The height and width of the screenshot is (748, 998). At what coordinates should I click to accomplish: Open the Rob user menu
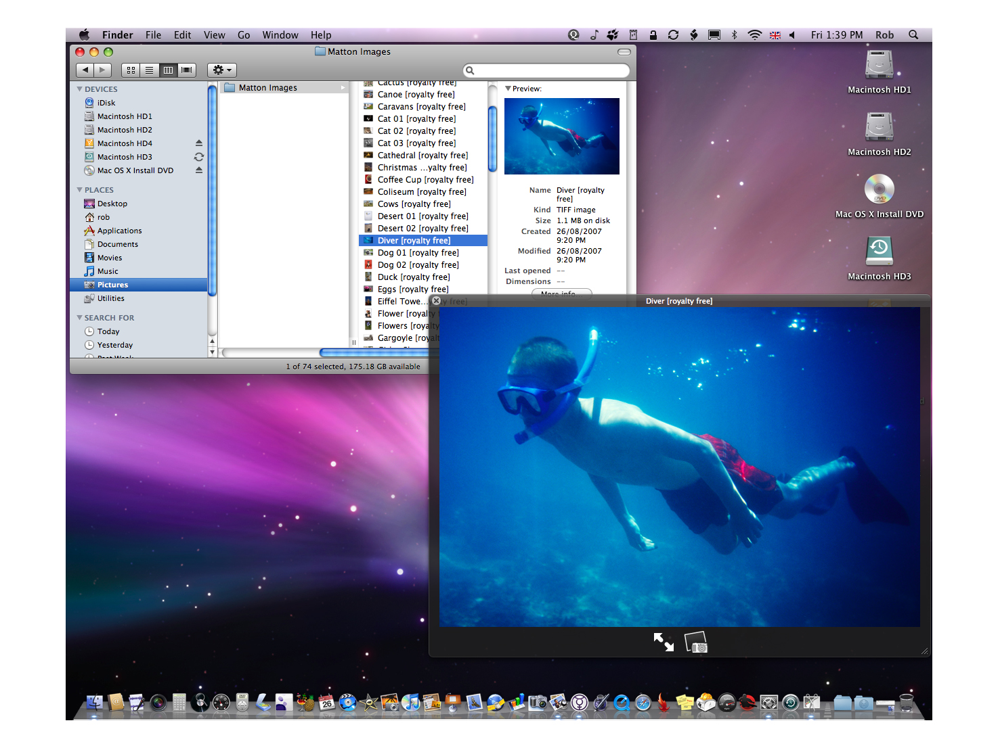(884, 35)
